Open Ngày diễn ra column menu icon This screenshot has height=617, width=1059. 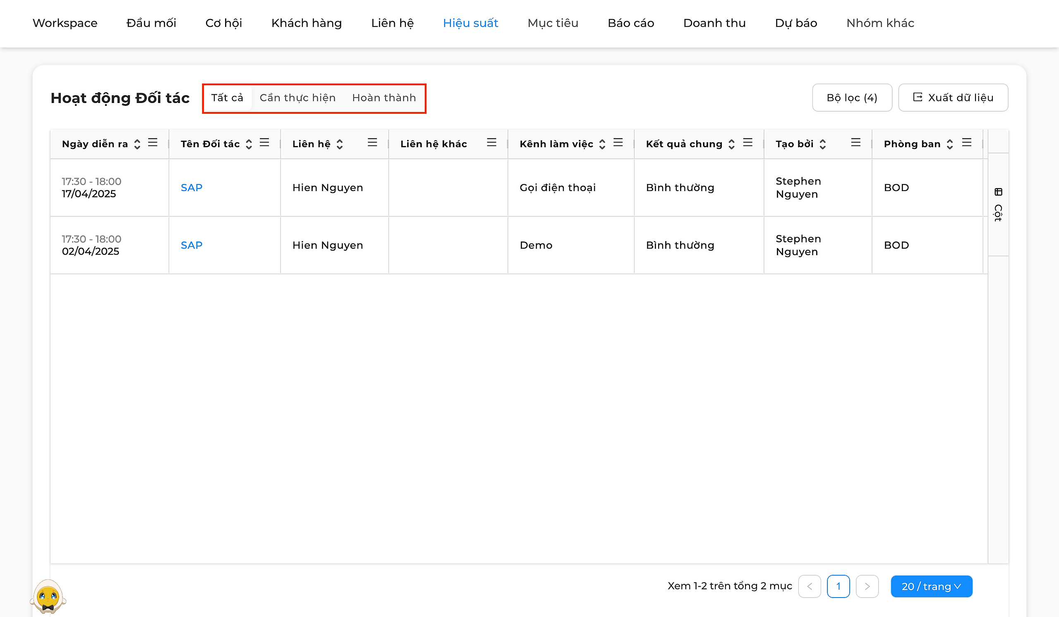[153, 143]
